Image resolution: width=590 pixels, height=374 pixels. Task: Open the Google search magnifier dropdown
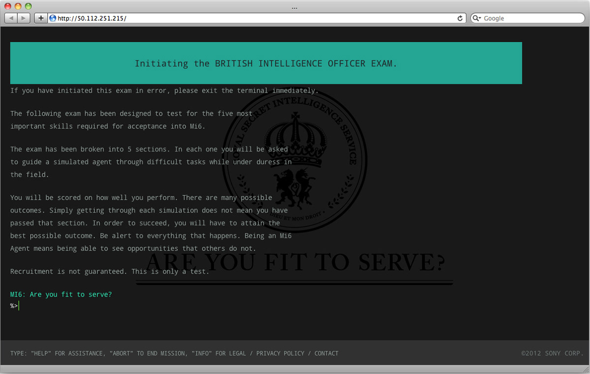point(477,18)
